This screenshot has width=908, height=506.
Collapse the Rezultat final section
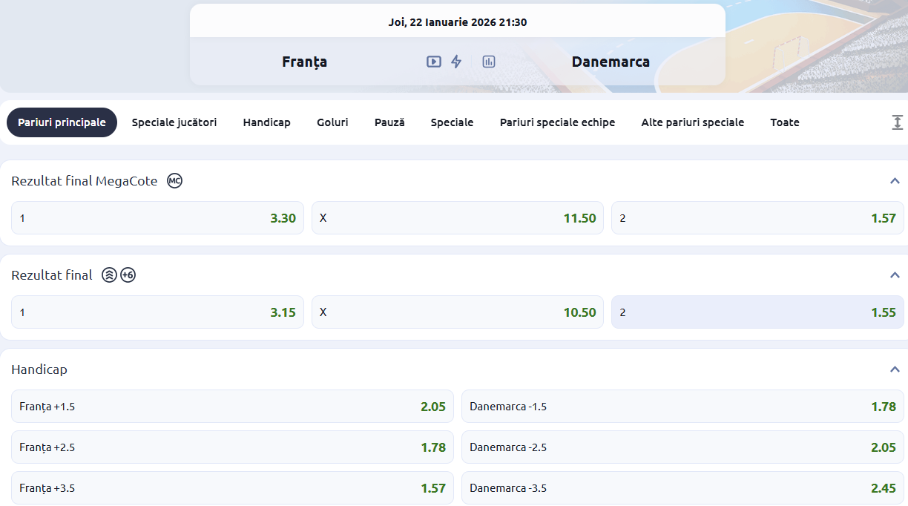pos(895,275)
